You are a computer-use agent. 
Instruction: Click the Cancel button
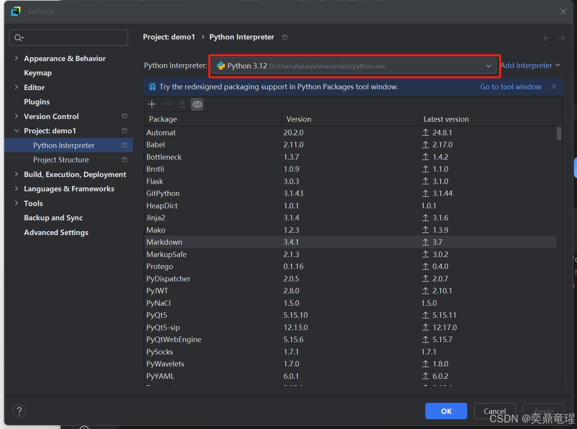[x=495, y=411]
